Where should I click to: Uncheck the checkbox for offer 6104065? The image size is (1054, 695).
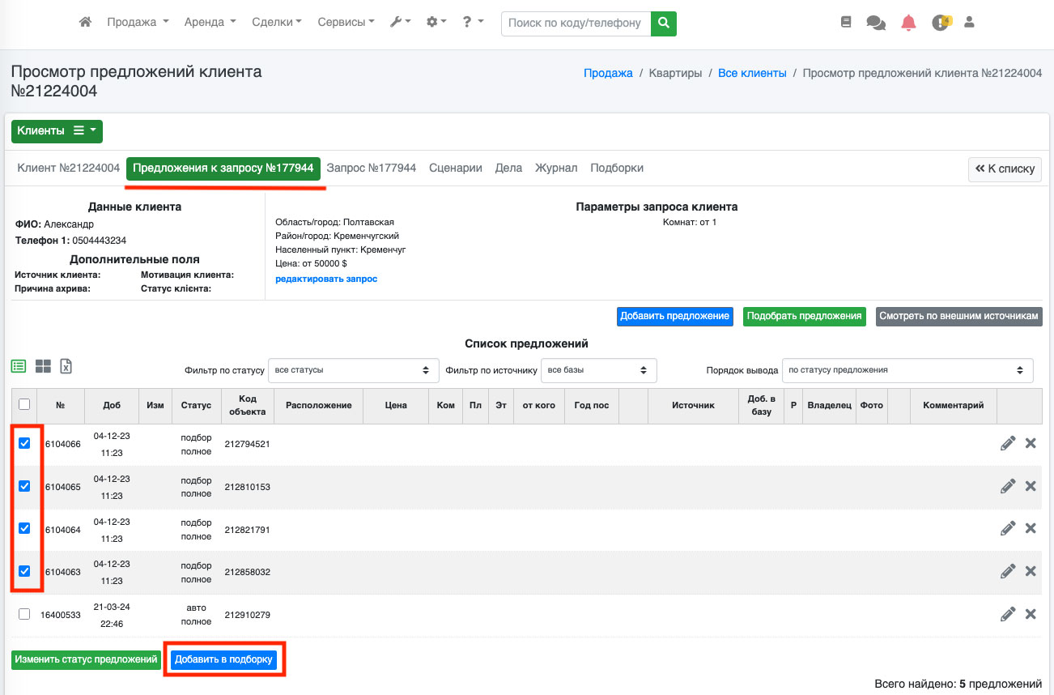(x=24, y=486)
